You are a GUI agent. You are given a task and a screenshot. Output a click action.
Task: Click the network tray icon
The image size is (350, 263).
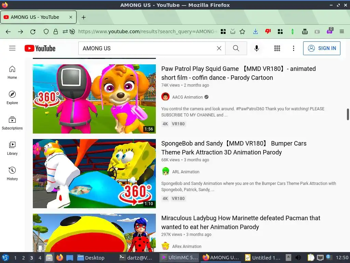point(320,258)
